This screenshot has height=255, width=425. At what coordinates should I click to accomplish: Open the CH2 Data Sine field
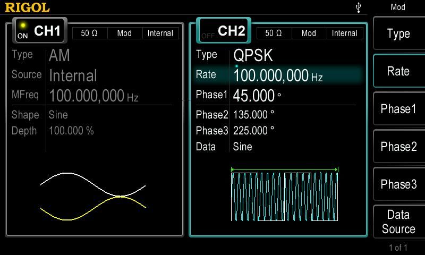242,147
